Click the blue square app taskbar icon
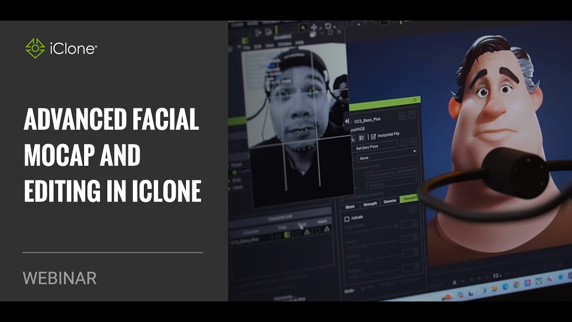 tap(528, 283)
